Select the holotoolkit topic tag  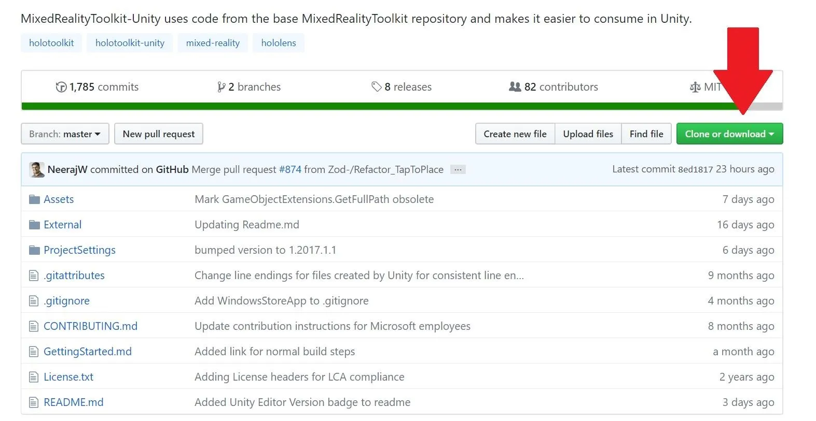pos(51,43)
